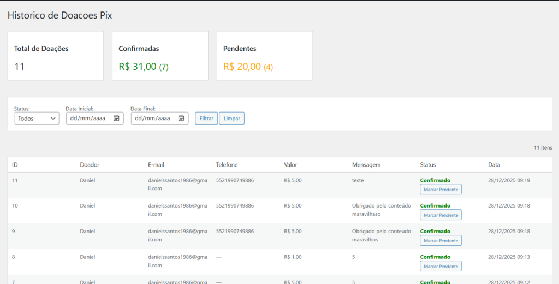Click Marcar Pendente for donation ID 10
The image size is (559, 284).
coord(441,215)
